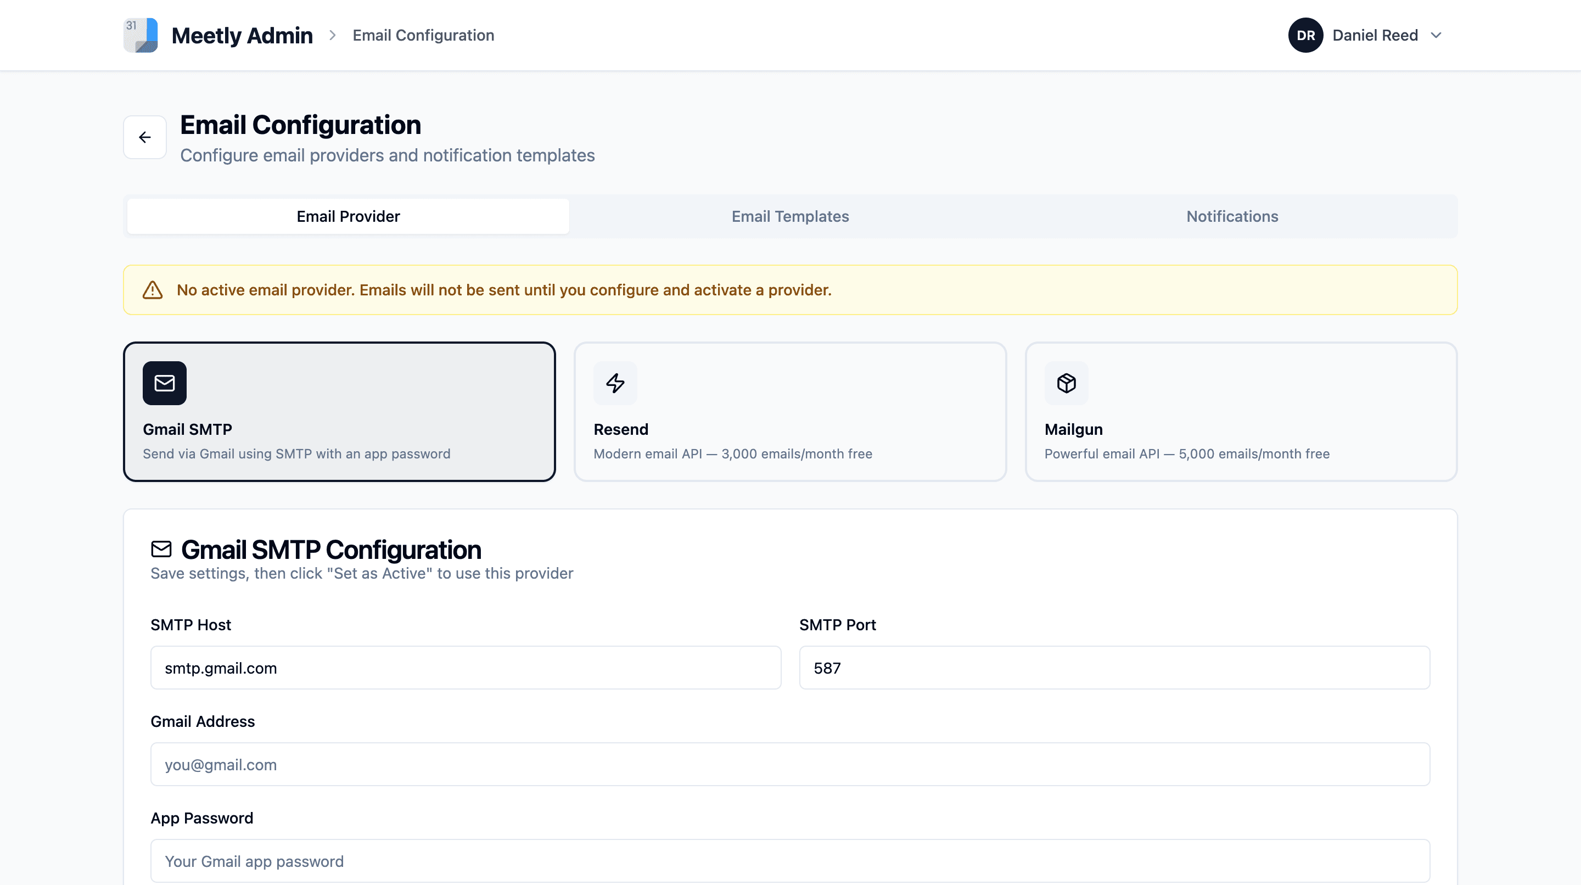Click the 'No active email provider' warning text
Image resolution: width=1581 pixels, height=885 pixels.
(x=504, y=290)
